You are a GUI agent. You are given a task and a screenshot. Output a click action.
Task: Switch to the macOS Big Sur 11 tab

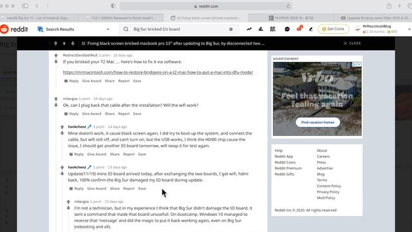tap(39, 18)
